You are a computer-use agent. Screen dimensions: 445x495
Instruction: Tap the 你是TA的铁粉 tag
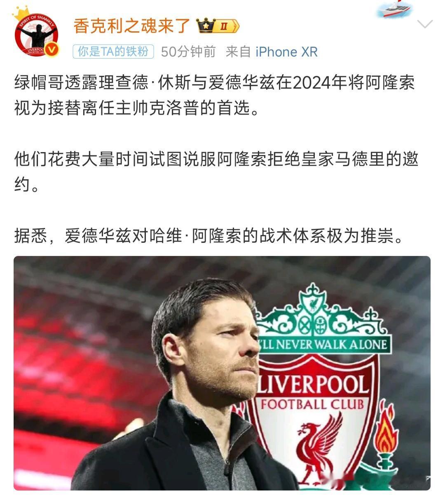pyautogui.click(x=113, y=52)
